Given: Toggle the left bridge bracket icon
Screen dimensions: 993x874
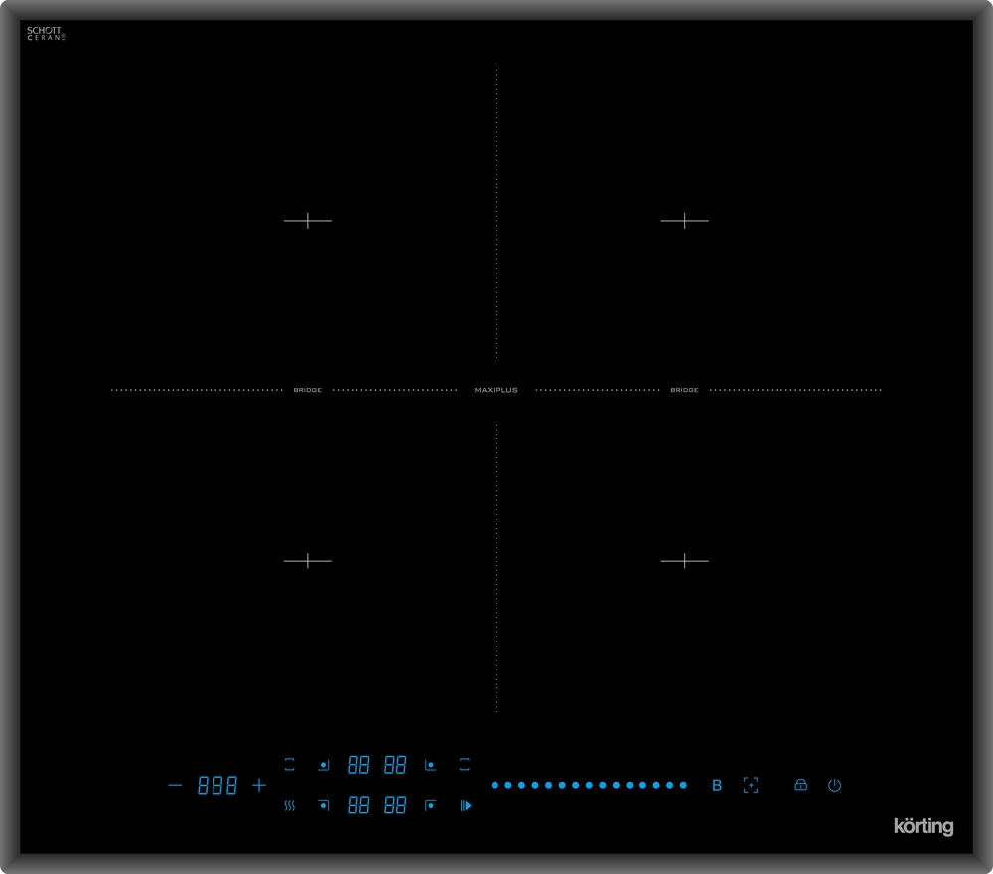Looking at the screenshot, I should tap(289, 765).
